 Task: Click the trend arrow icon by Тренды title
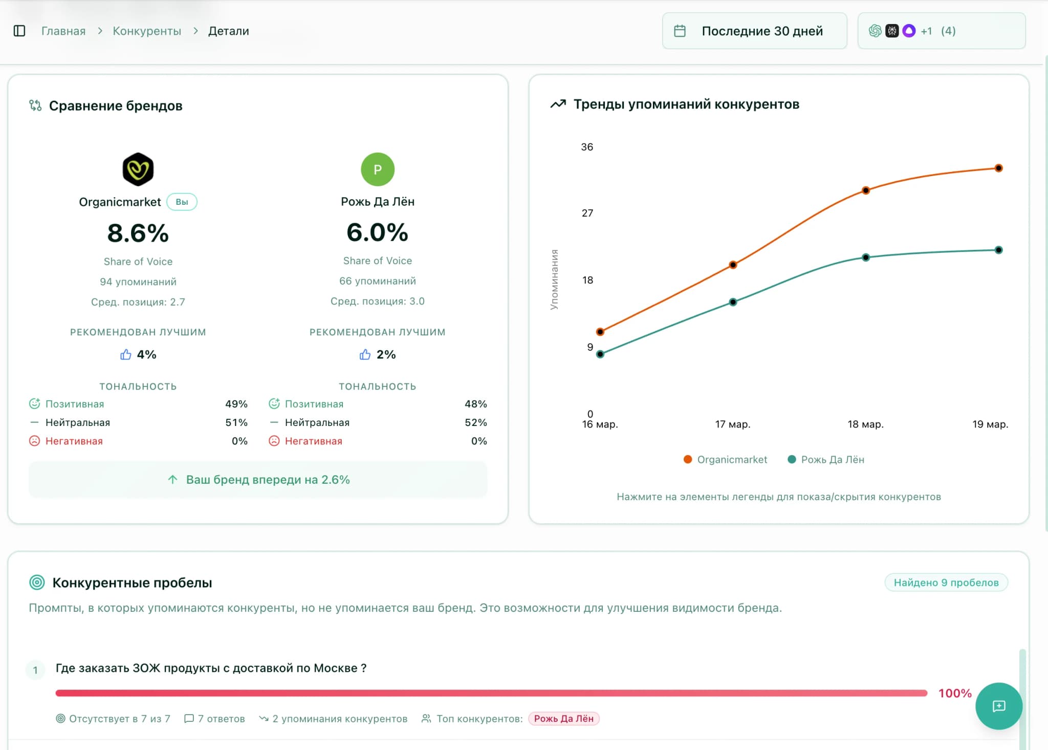558,104
